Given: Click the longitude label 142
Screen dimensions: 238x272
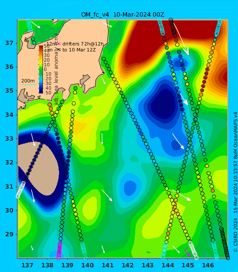Looking at the screenshot, I should [x=127, y=265].
